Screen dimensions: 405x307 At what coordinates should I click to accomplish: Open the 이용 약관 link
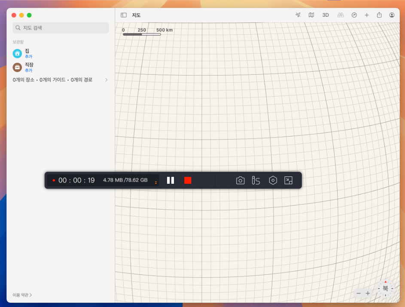coord(22,295)
